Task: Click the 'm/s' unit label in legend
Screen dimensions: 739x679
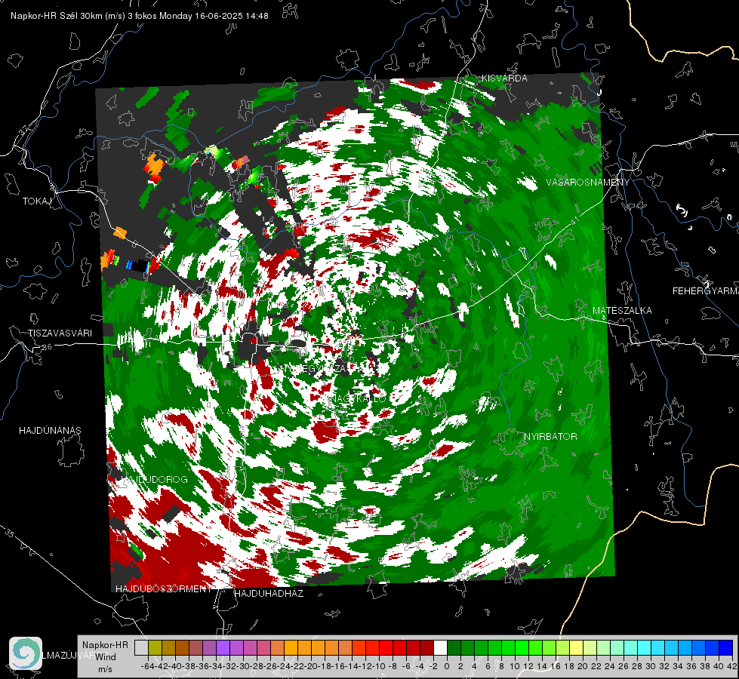Action: point(105,669)
